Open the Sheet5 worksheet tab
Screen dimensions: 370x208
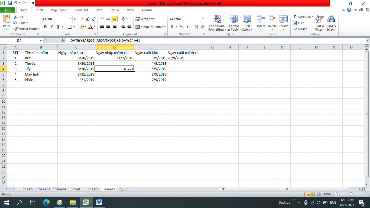point(77,189)
